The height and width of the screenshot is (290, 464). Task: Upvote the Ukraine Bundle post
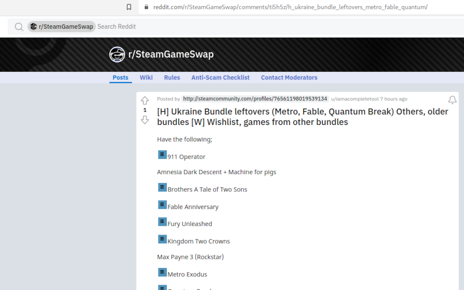coord(145,100)
